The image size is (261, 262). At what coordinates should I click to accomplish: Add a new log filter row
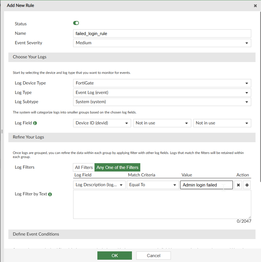click(x=247, y=185)
